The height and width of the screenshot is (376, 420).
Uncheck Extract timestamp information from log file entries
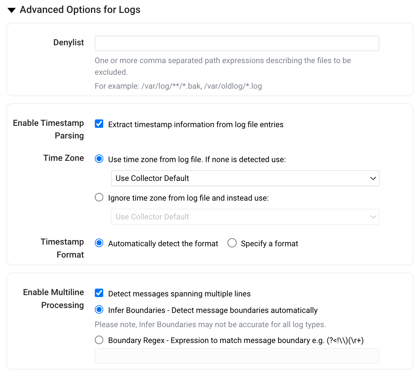coord(99,124)
